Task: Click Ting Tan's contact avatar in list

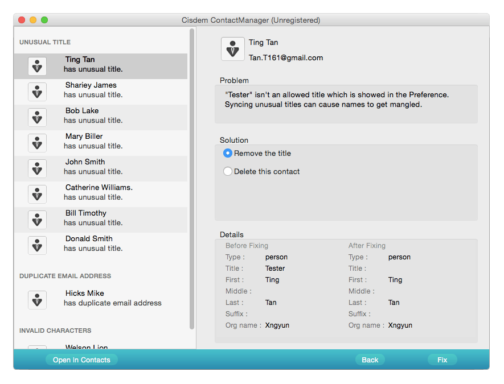Action: (37, 66)
